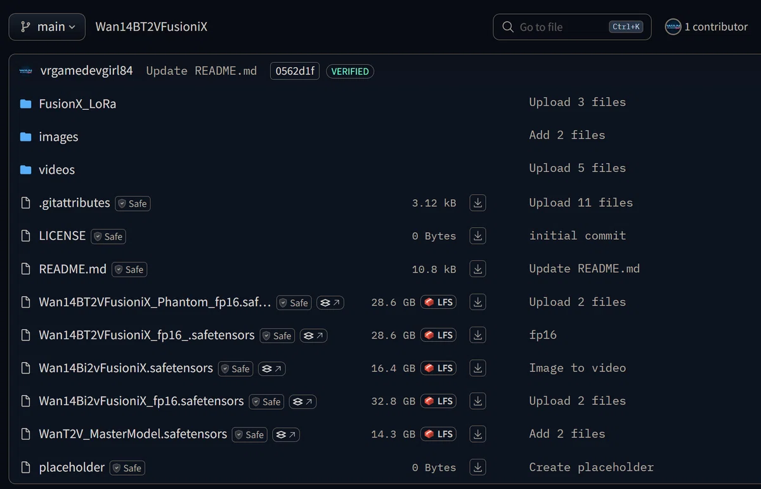The width and height of the screenshot is (761, 489).
Task: Open tensor viewer for WanT2V_MasterModel.safetensors
Action: click(286, 434)
